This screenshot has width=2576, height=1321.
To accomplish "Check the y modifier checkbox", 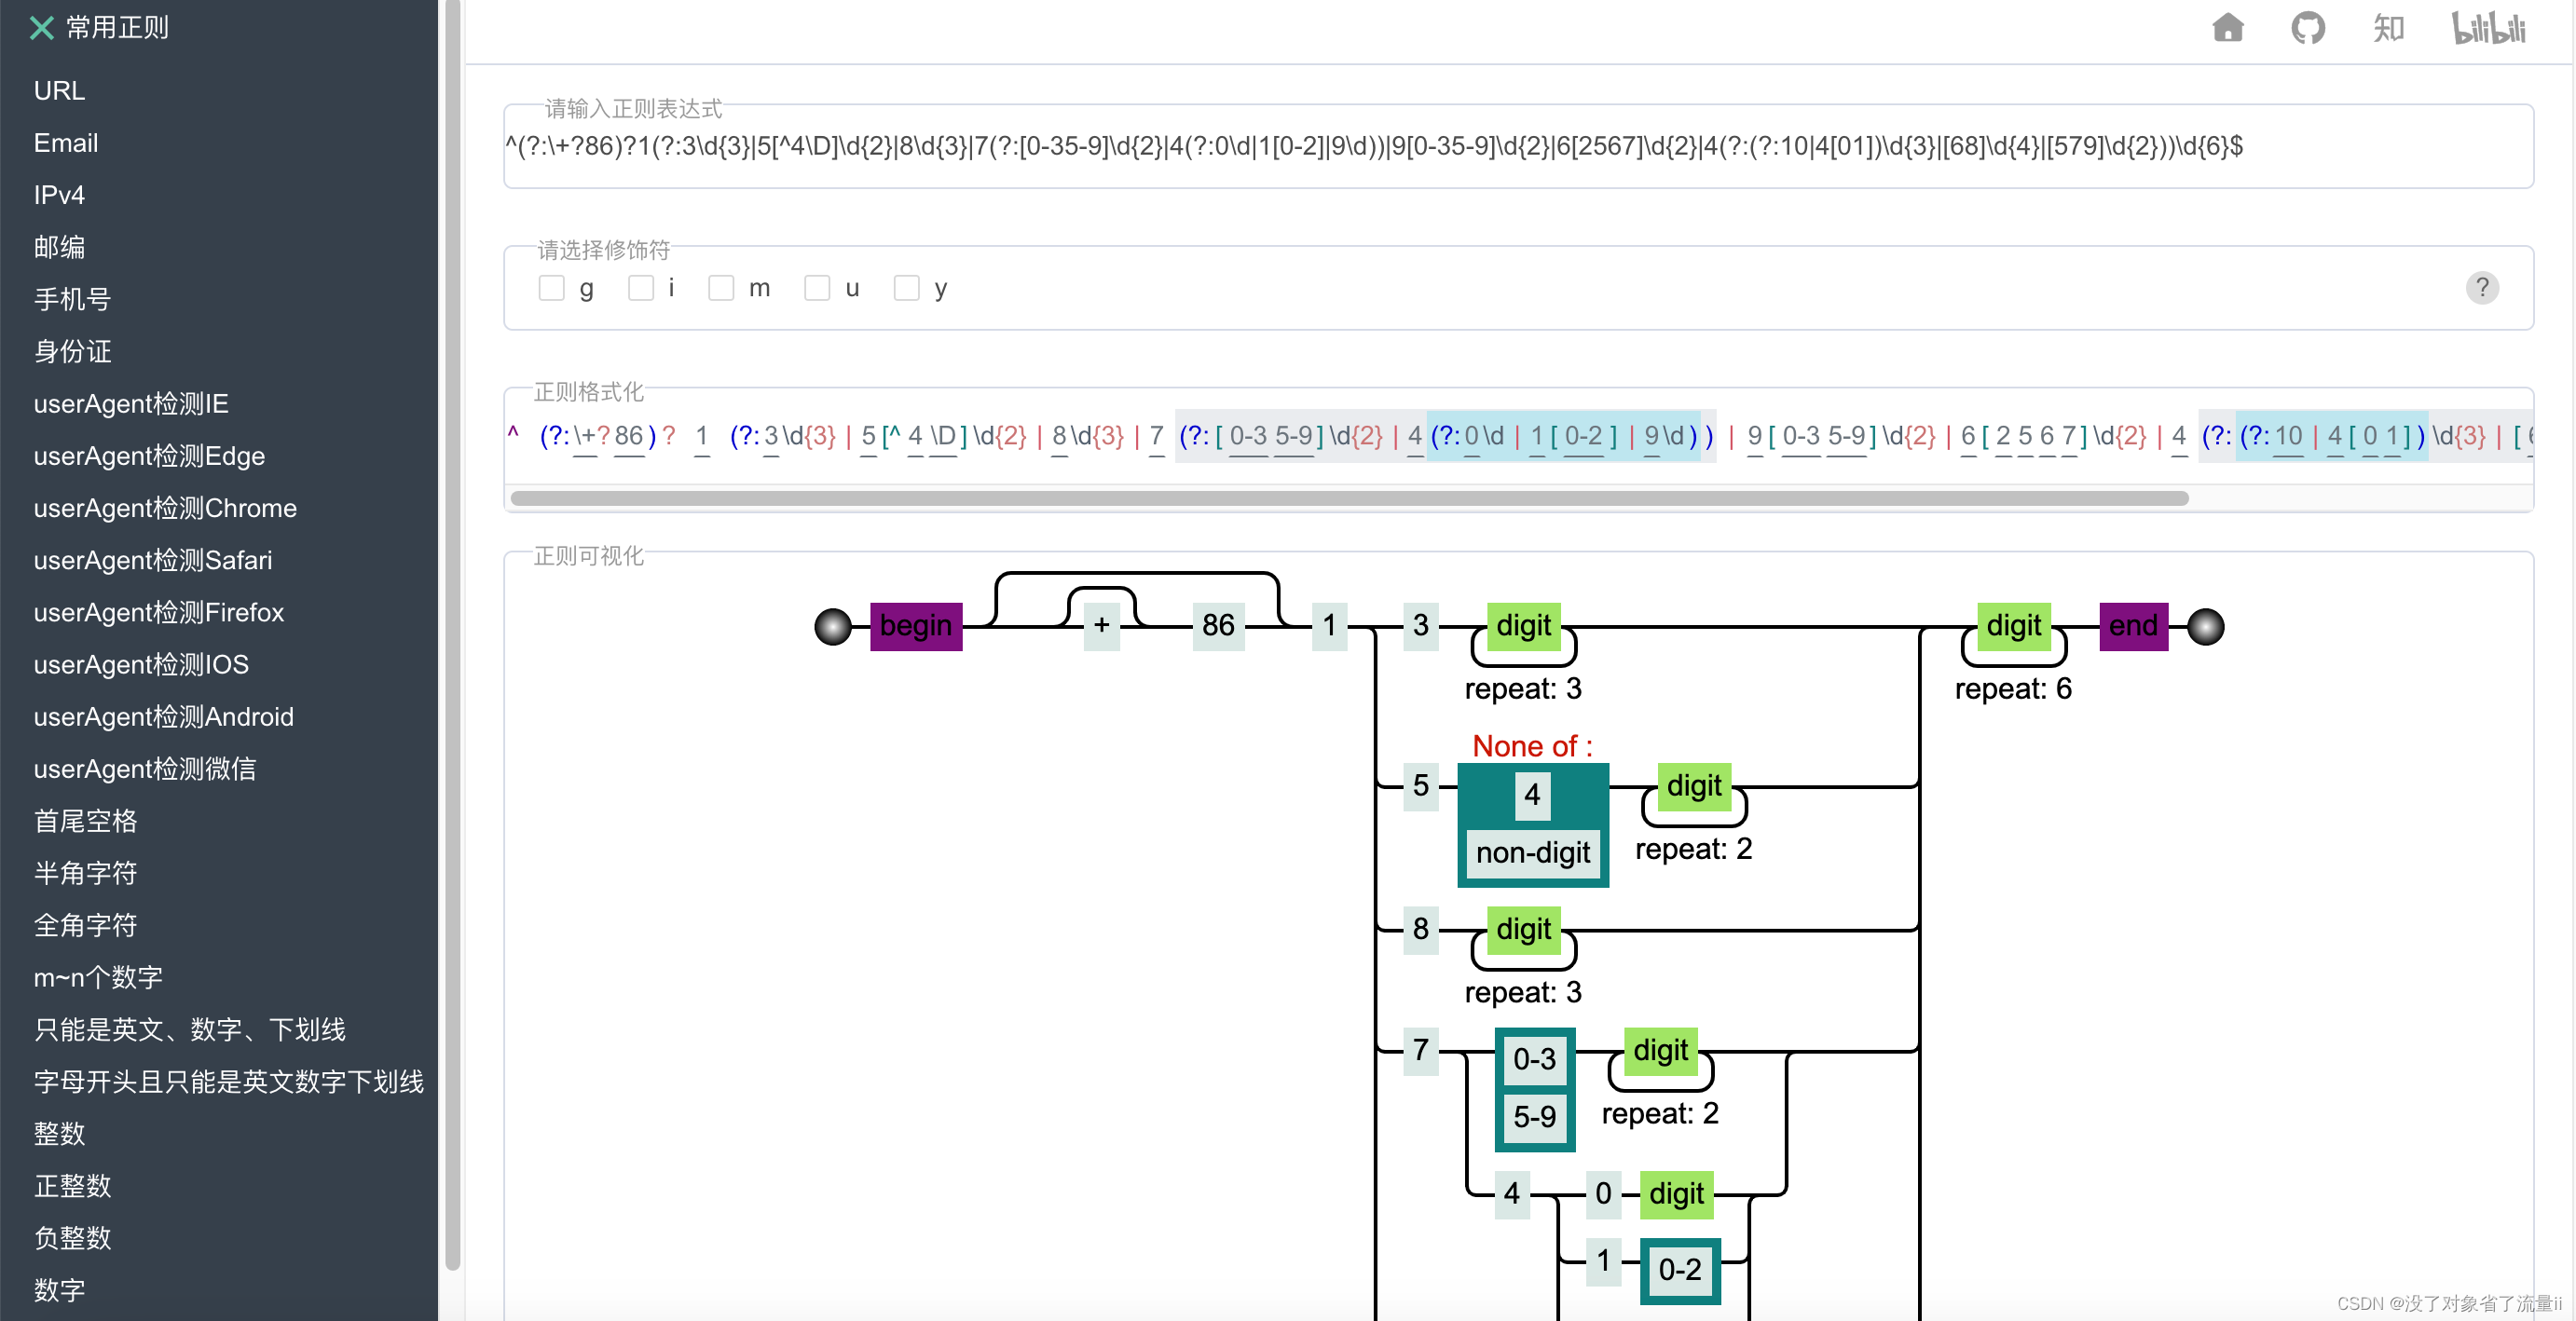I will click(x=906, y=289).
